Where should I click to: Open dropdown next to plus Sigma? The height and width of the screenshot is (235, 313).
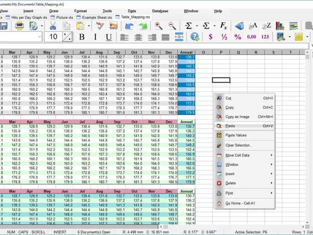214,26
